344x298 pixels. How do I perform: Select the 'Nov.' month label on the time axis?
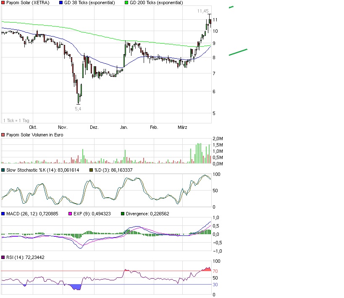click(x=63, y=127)
